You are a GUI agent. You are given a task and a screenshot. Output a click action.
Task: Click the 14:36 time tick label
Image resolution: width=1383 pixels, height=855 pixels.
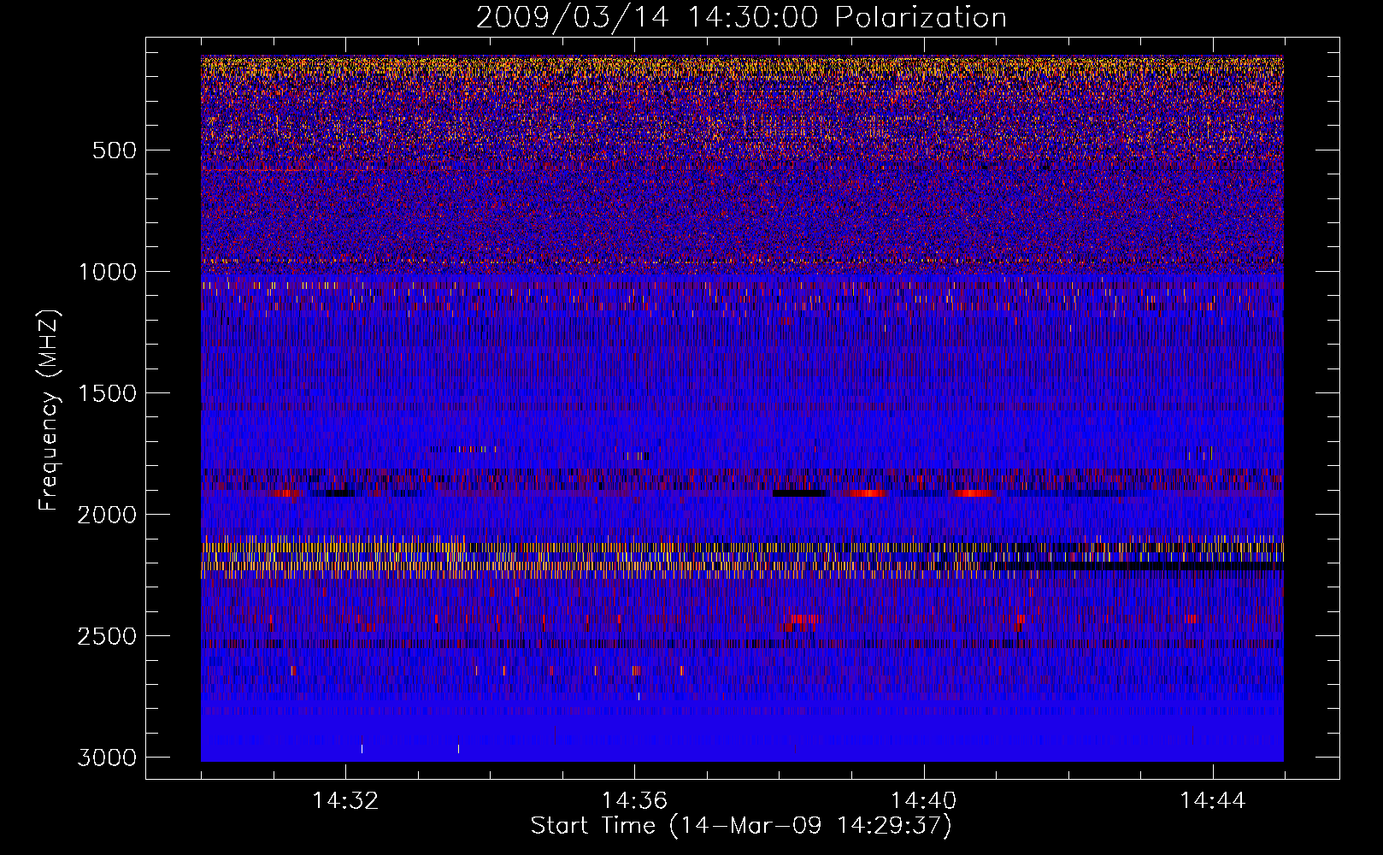click(634, 801)
